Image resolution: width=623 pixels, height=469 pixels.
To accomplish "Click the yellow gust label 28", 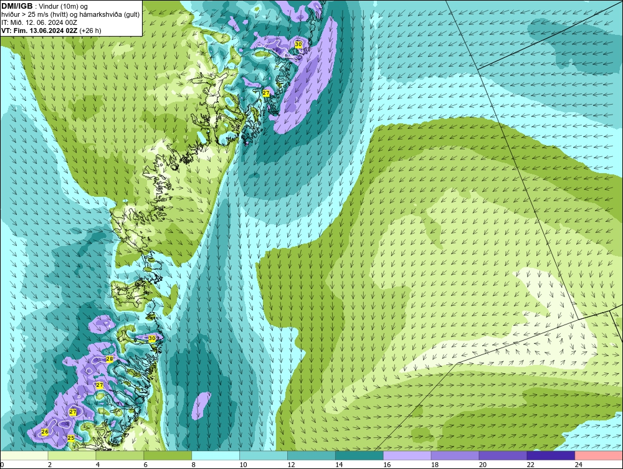I will 110,359.
